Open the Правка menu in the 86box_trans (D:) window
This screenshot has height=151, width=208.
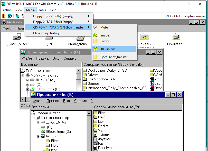(x=42, y=58)
